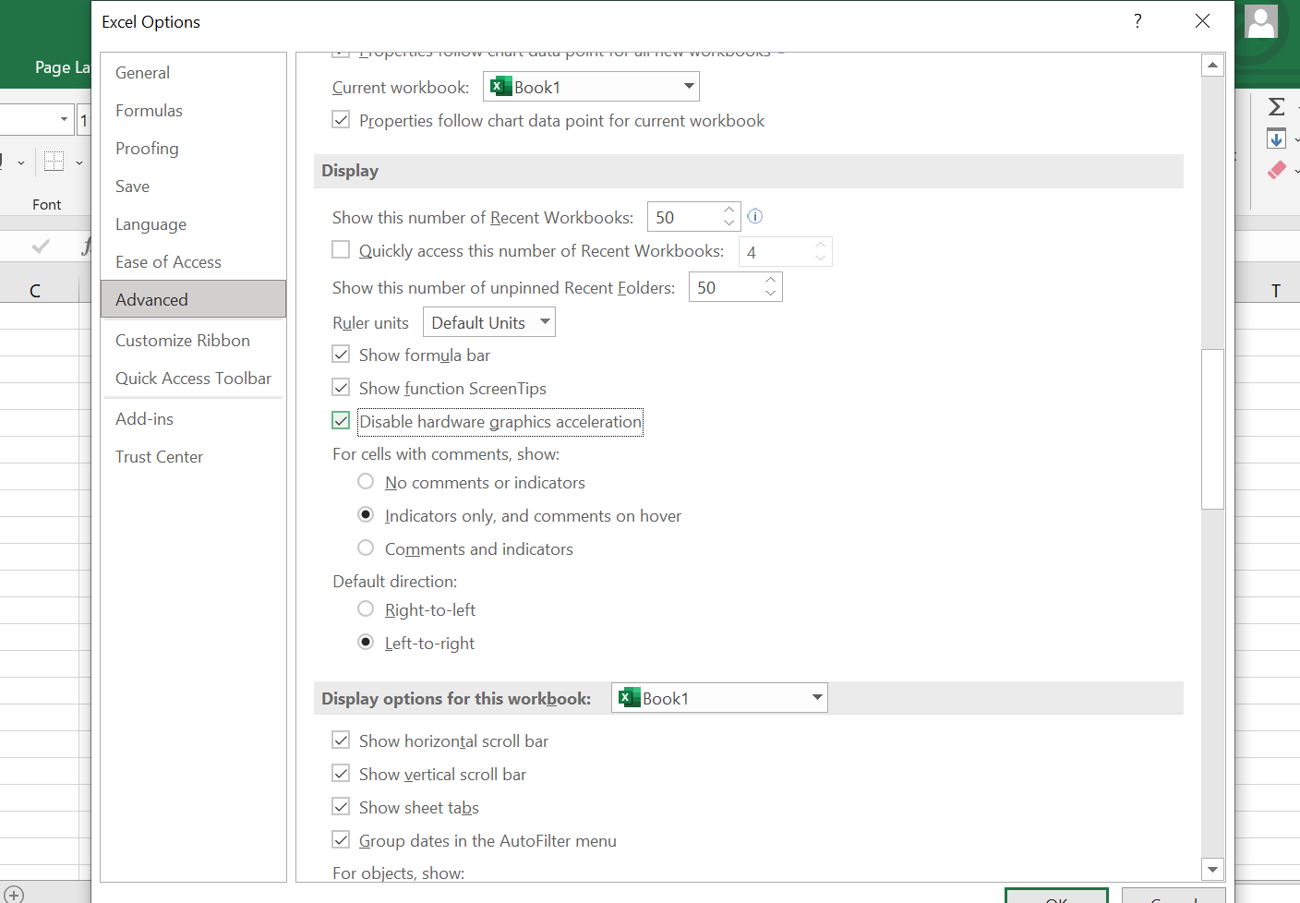The width and height of the screenshot is (1300, 903).
Task: Decrease unpinned Recent Folders number
Action: pyautogui.click(x=771, y=294)
